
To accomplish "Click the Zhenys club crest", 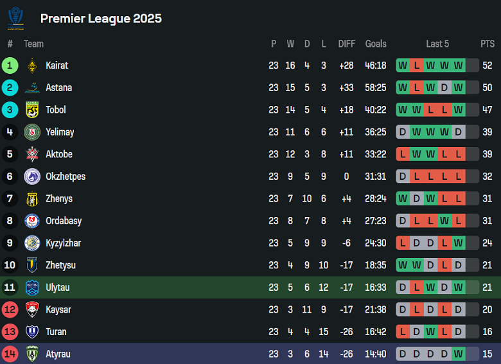I will click(32, 199).
